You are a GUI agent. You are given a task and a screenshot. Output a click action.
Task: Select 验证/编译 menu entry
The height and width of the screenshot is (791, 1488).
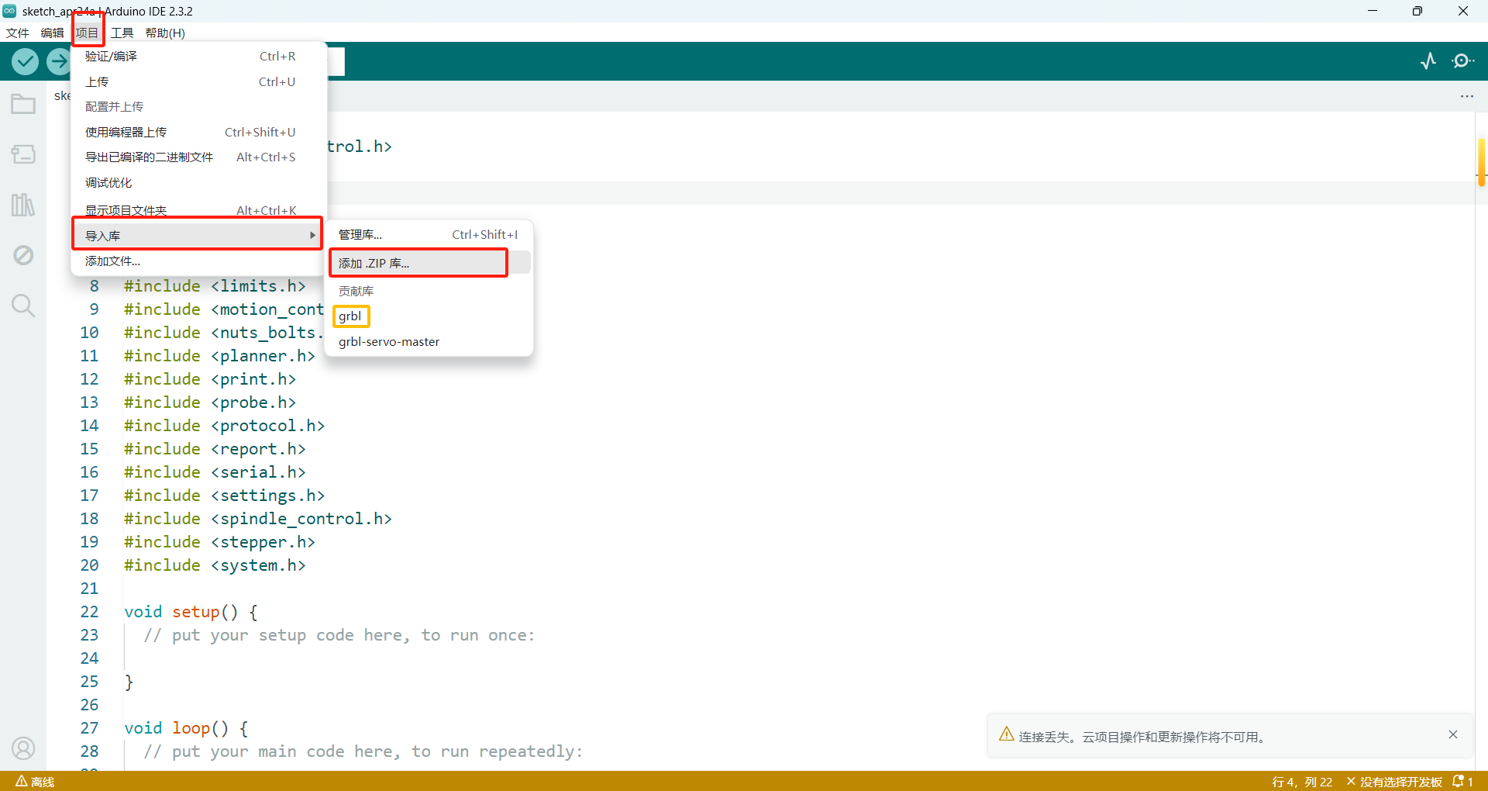click(198, 57)
